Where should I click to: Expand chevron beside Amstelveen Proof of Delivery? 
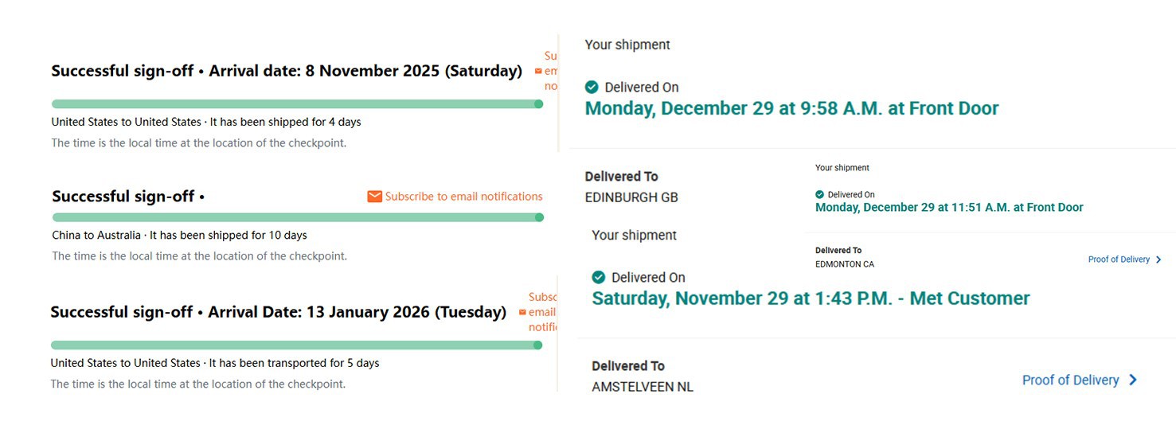tap(1132, 380)
